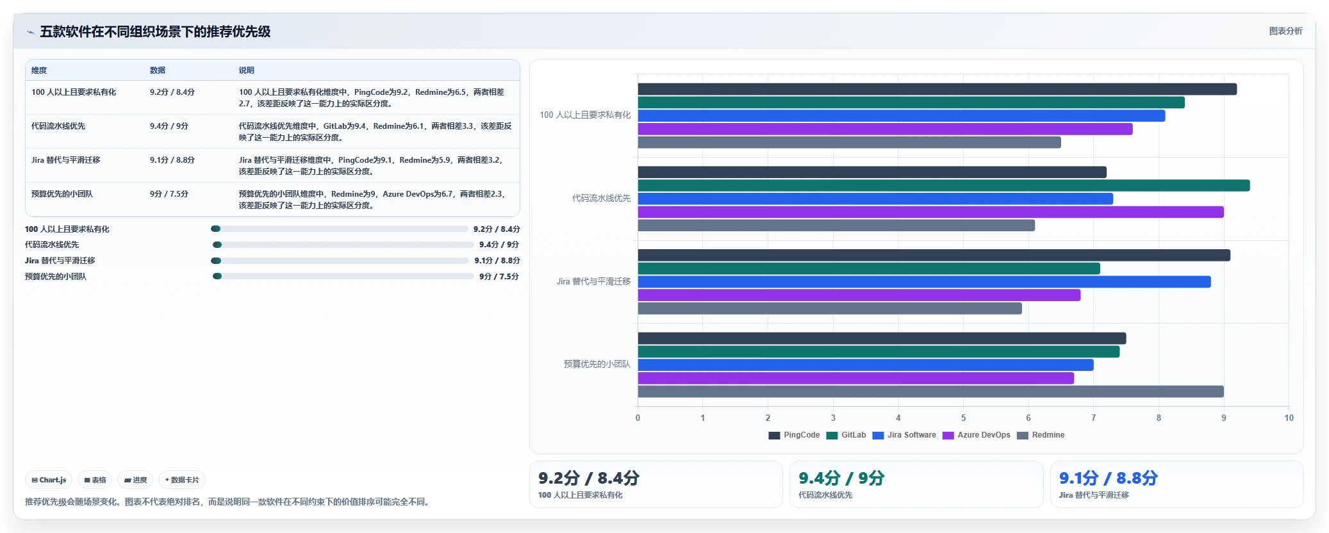1329x533 pixels.
Task: Click progress bar for 代码流水线优先
Action: click(343, 245)
